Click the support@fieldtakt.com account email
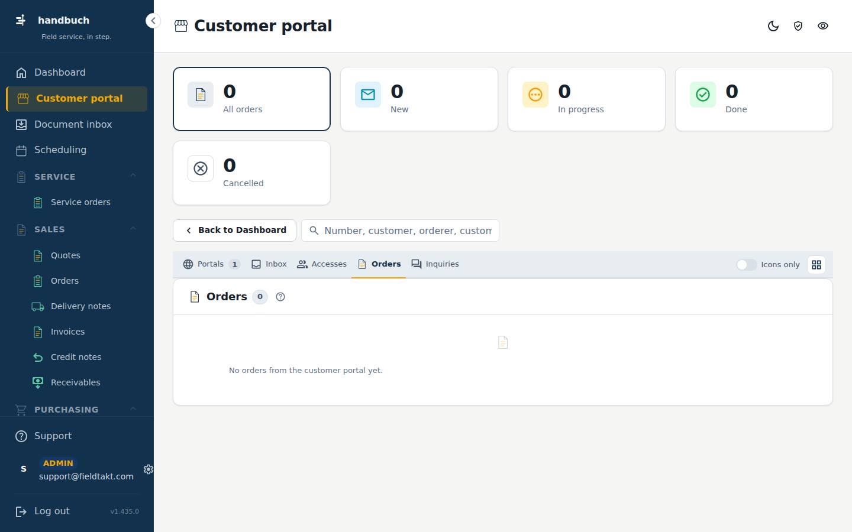Image resolution: width=852 pixels, height=532 pixels. pyautogui.click(x=86, y=476)
